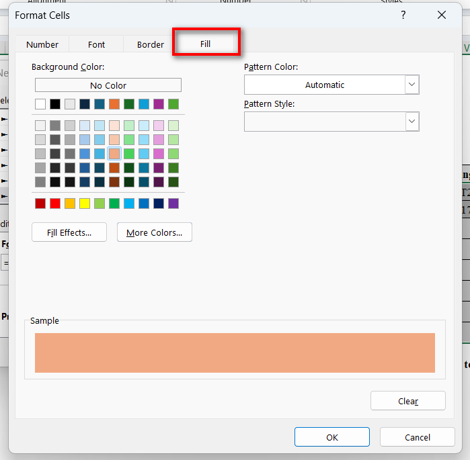The width and height of the screenshot is (470, 460).
Task: Select the black swatch in top theme row
Action: pyautogui.click(x=55, y=104)
